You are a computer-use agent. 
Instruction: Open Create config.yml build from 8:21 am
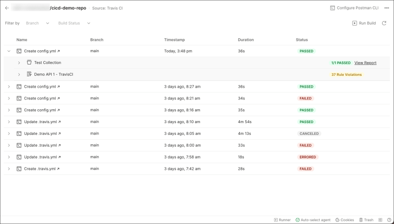pyautogui.click(x=42, y=98)
